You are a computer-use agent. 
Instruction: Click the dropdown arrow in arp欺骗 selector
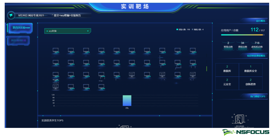(x=88, y=31)
